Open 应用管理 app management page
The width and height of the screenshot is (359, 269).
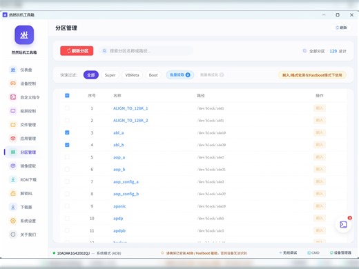(x=23, y=139)
